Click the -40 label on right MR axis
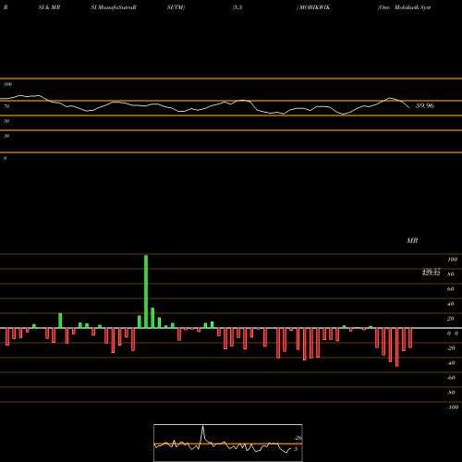Viewport: 462px width, 462px height. [451, 363]
